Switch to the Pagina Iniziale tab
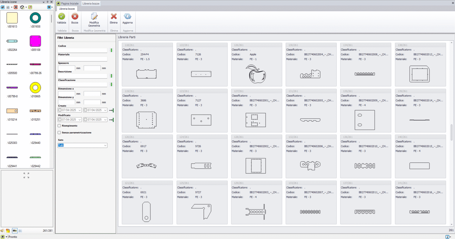Viewport: 455px width, 239px height. 68,4
